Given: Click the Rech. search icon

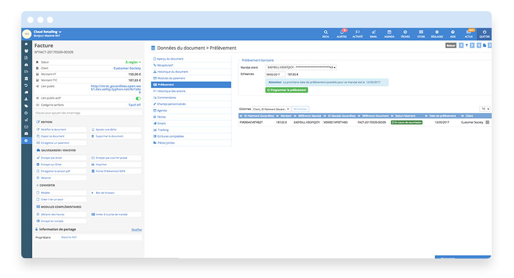Looking at the screenshot, I should click(326, 32).
